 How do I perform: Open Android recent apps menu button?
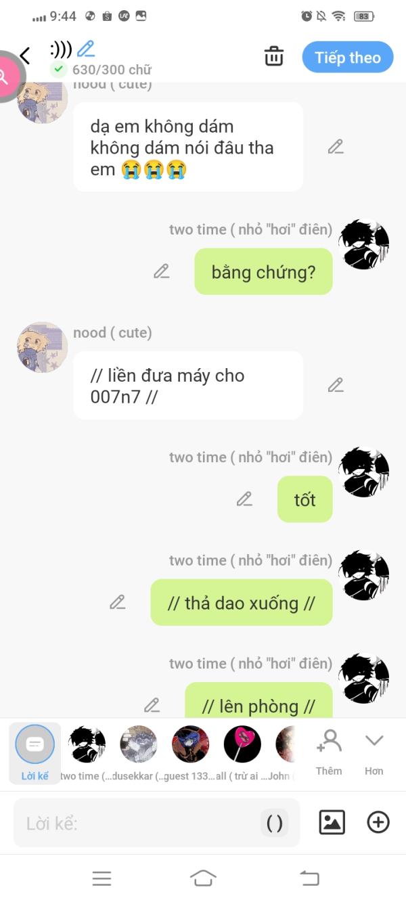[x=101, y=879]
